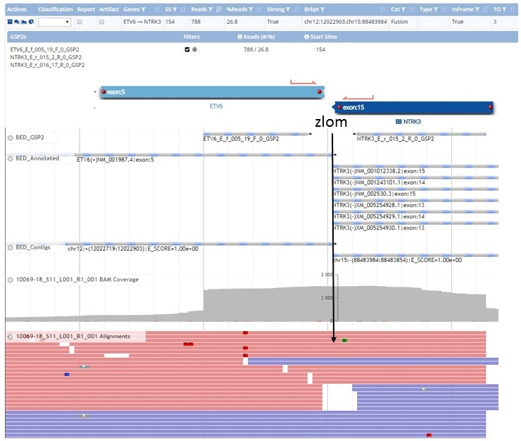Remove the BAM Coverage track
521x441 pixels.
(11, 280)
